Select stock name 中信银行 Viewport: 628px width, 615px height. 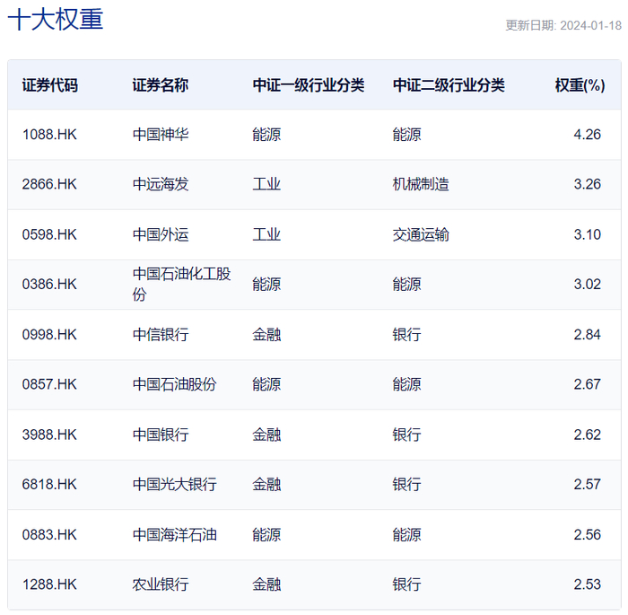[161, 335]
